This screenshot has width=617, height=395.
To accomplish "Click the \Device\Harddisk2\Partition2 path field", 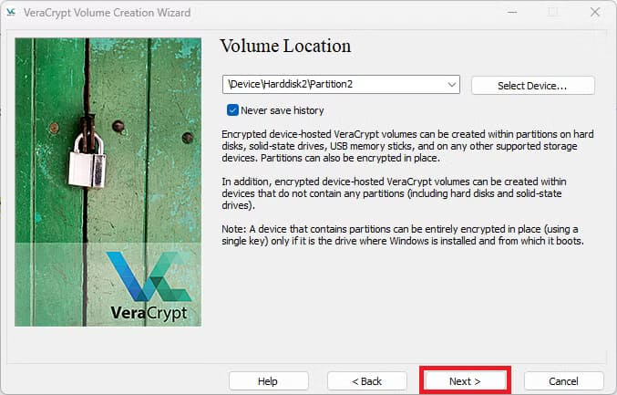I will (x=341, y=84).
